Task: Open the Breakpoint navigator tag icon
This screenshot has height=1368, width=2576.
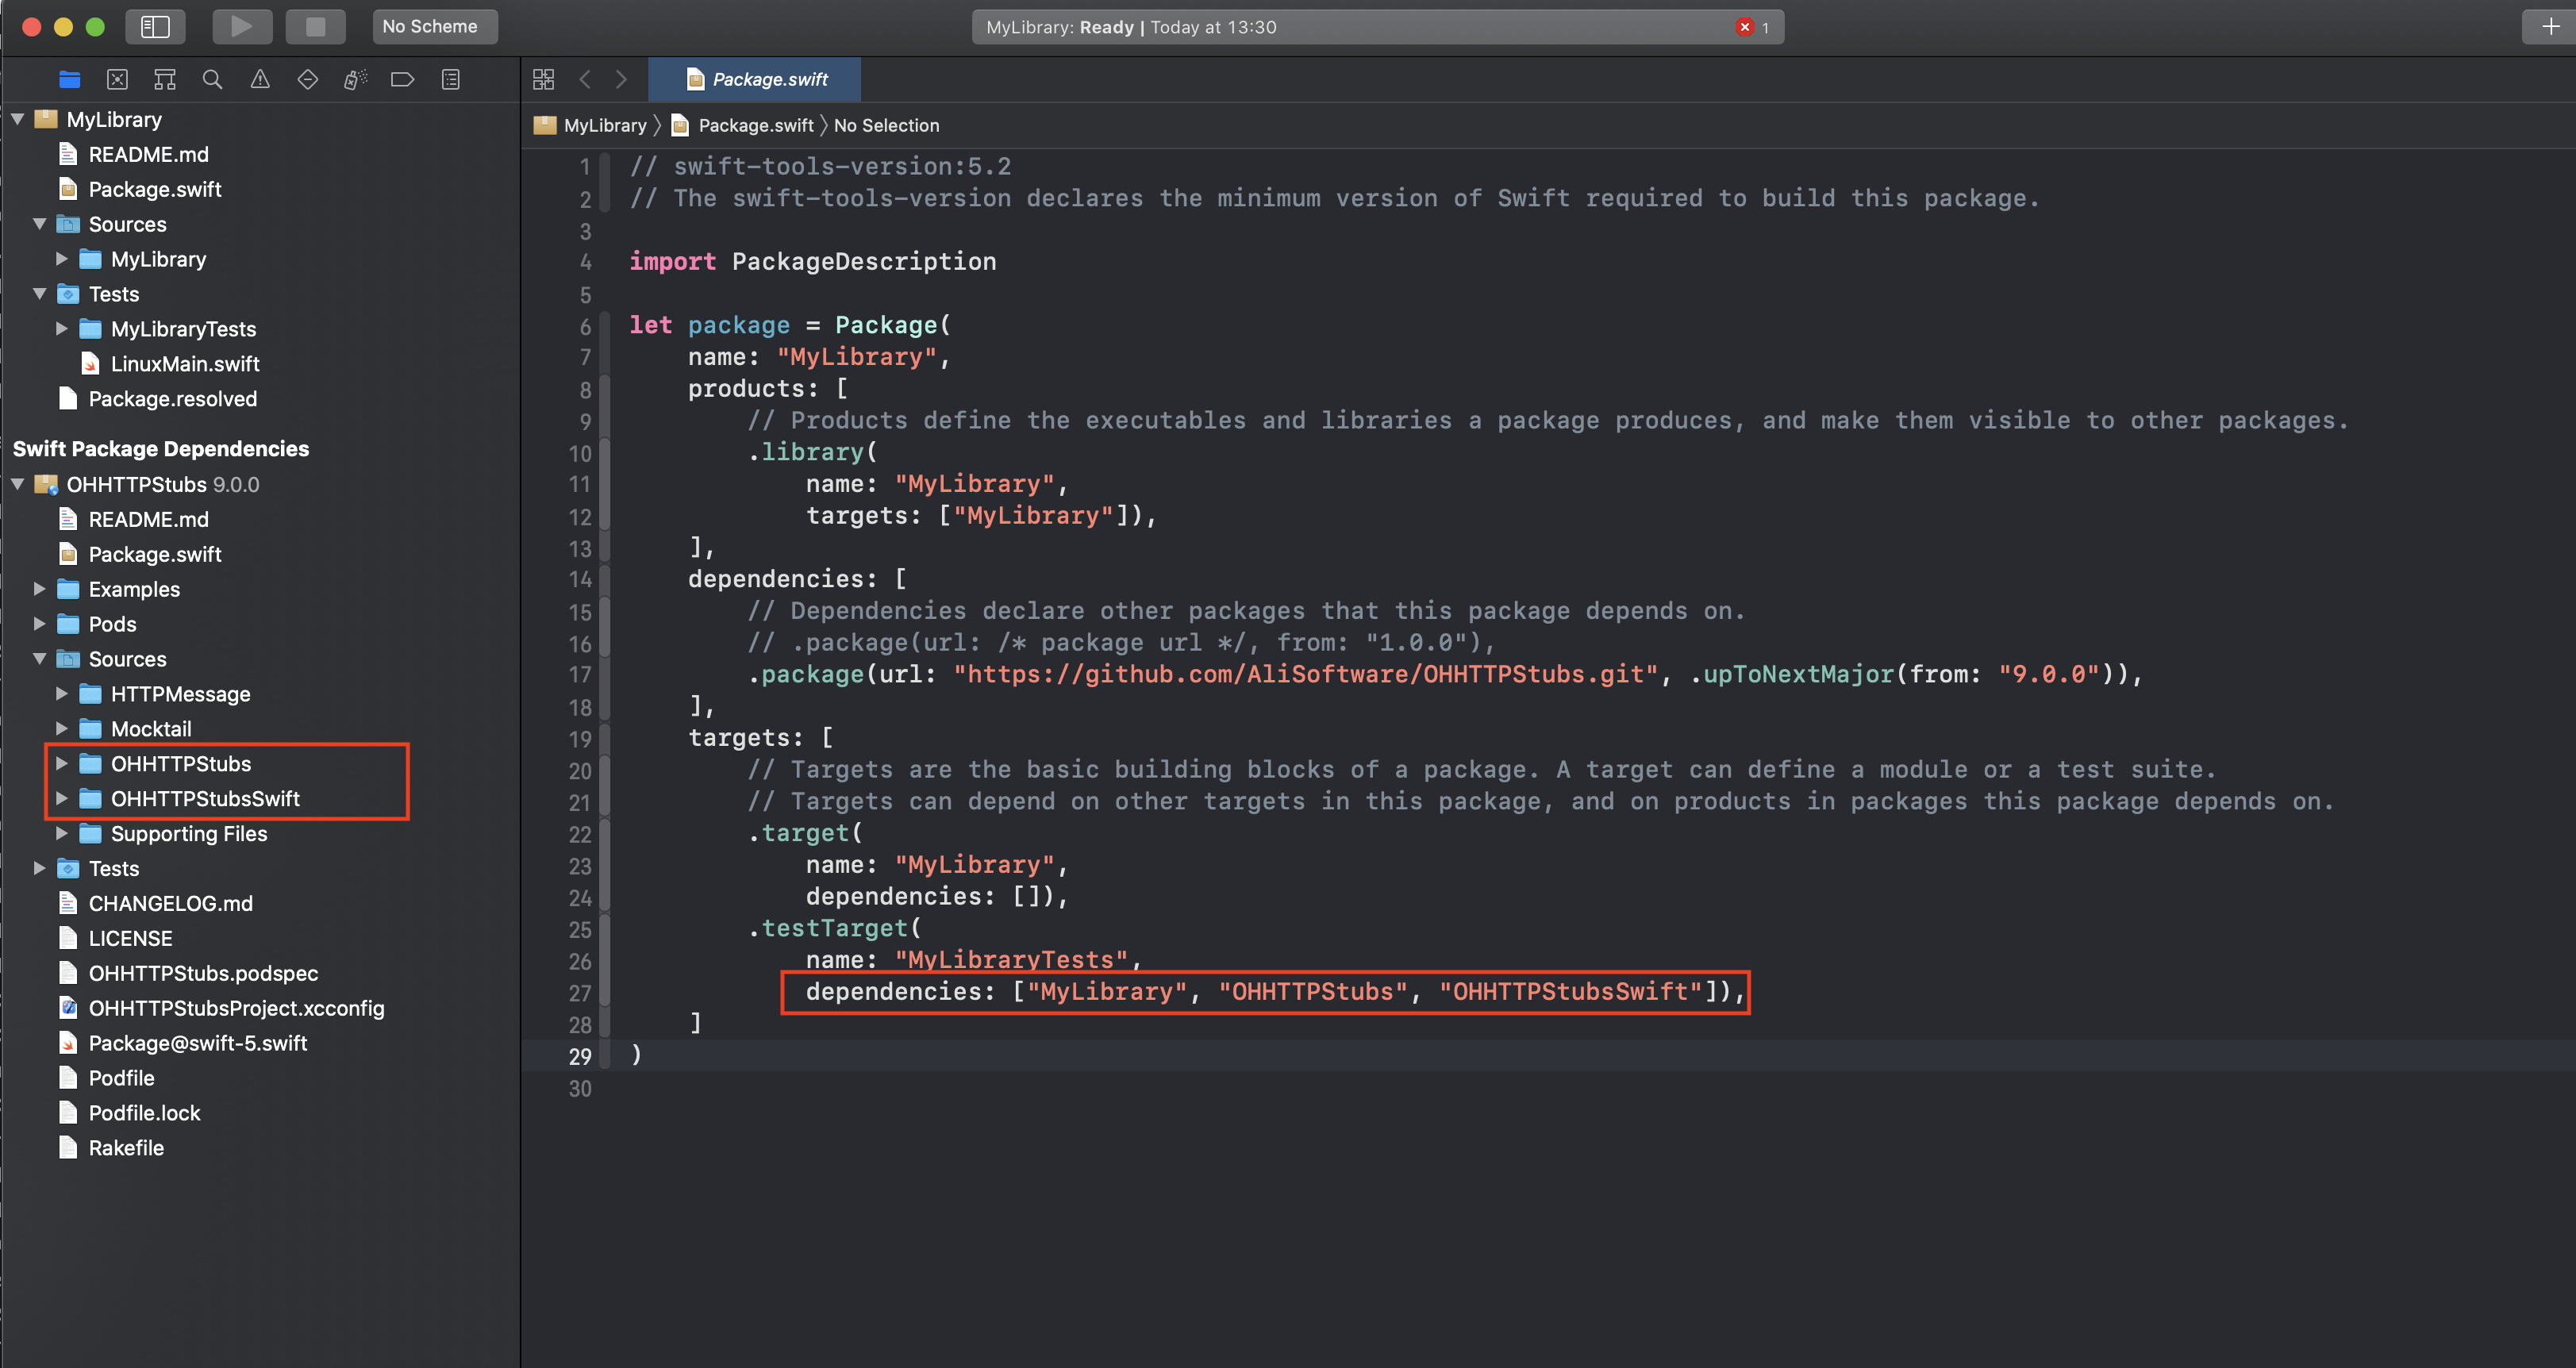Action: point(402,79)
